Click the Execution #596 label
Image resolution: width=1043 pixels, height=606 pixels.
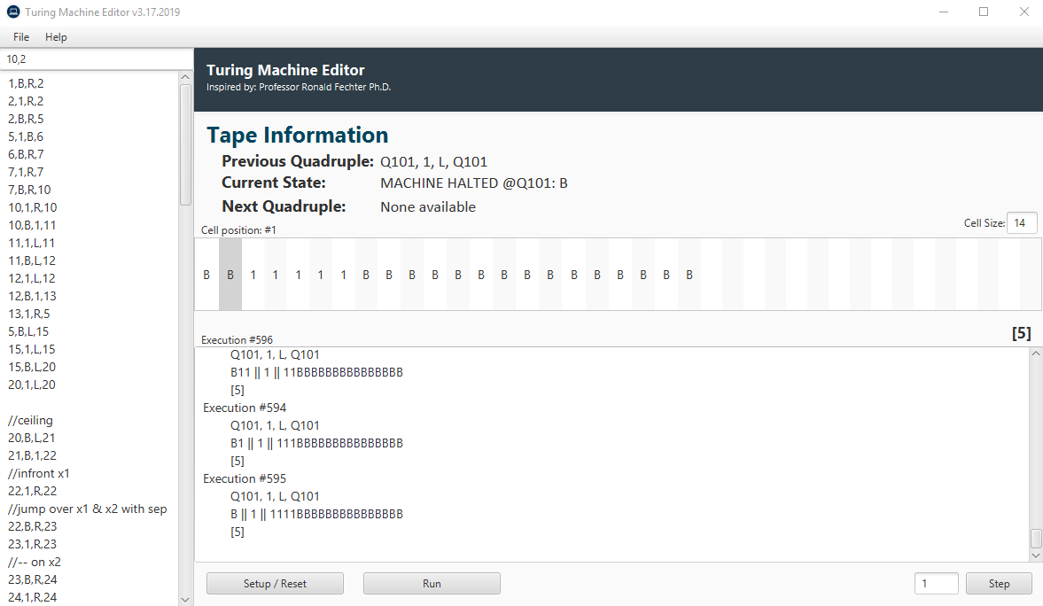click(x=237, y=340)
